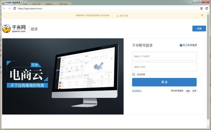Click the 点击下载 download link in banner
Viewport: 211px width, 130px height.
coord(122,16)
